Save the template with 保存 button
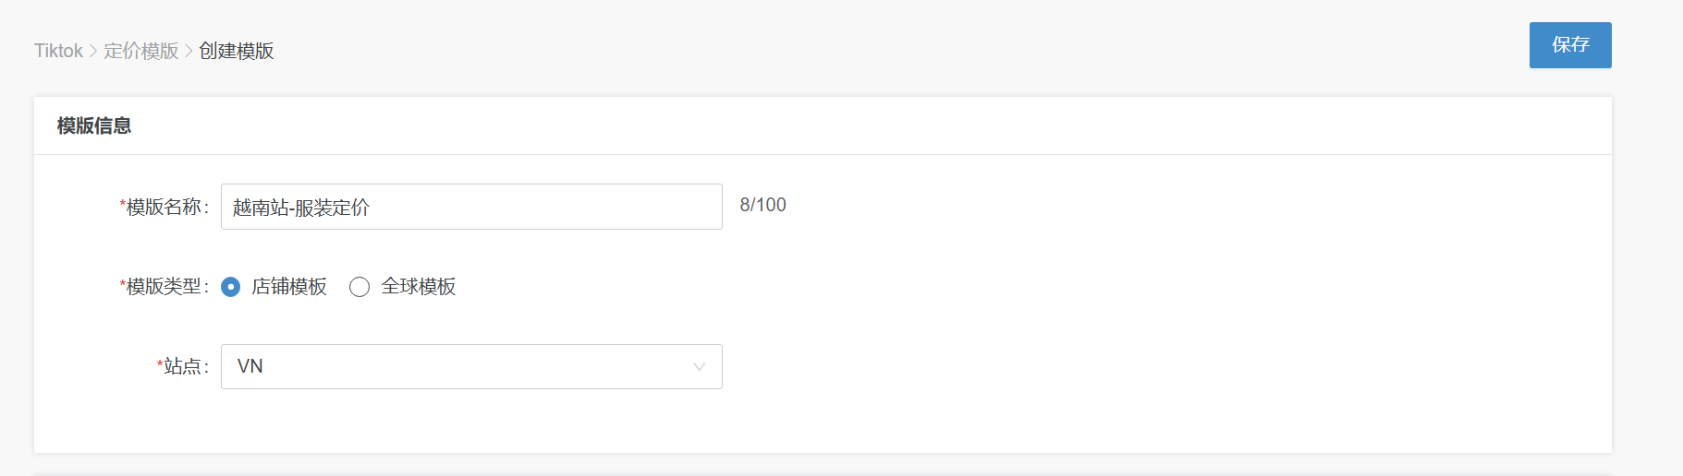Viewport: 1683px width, 476px height. 1569,45
